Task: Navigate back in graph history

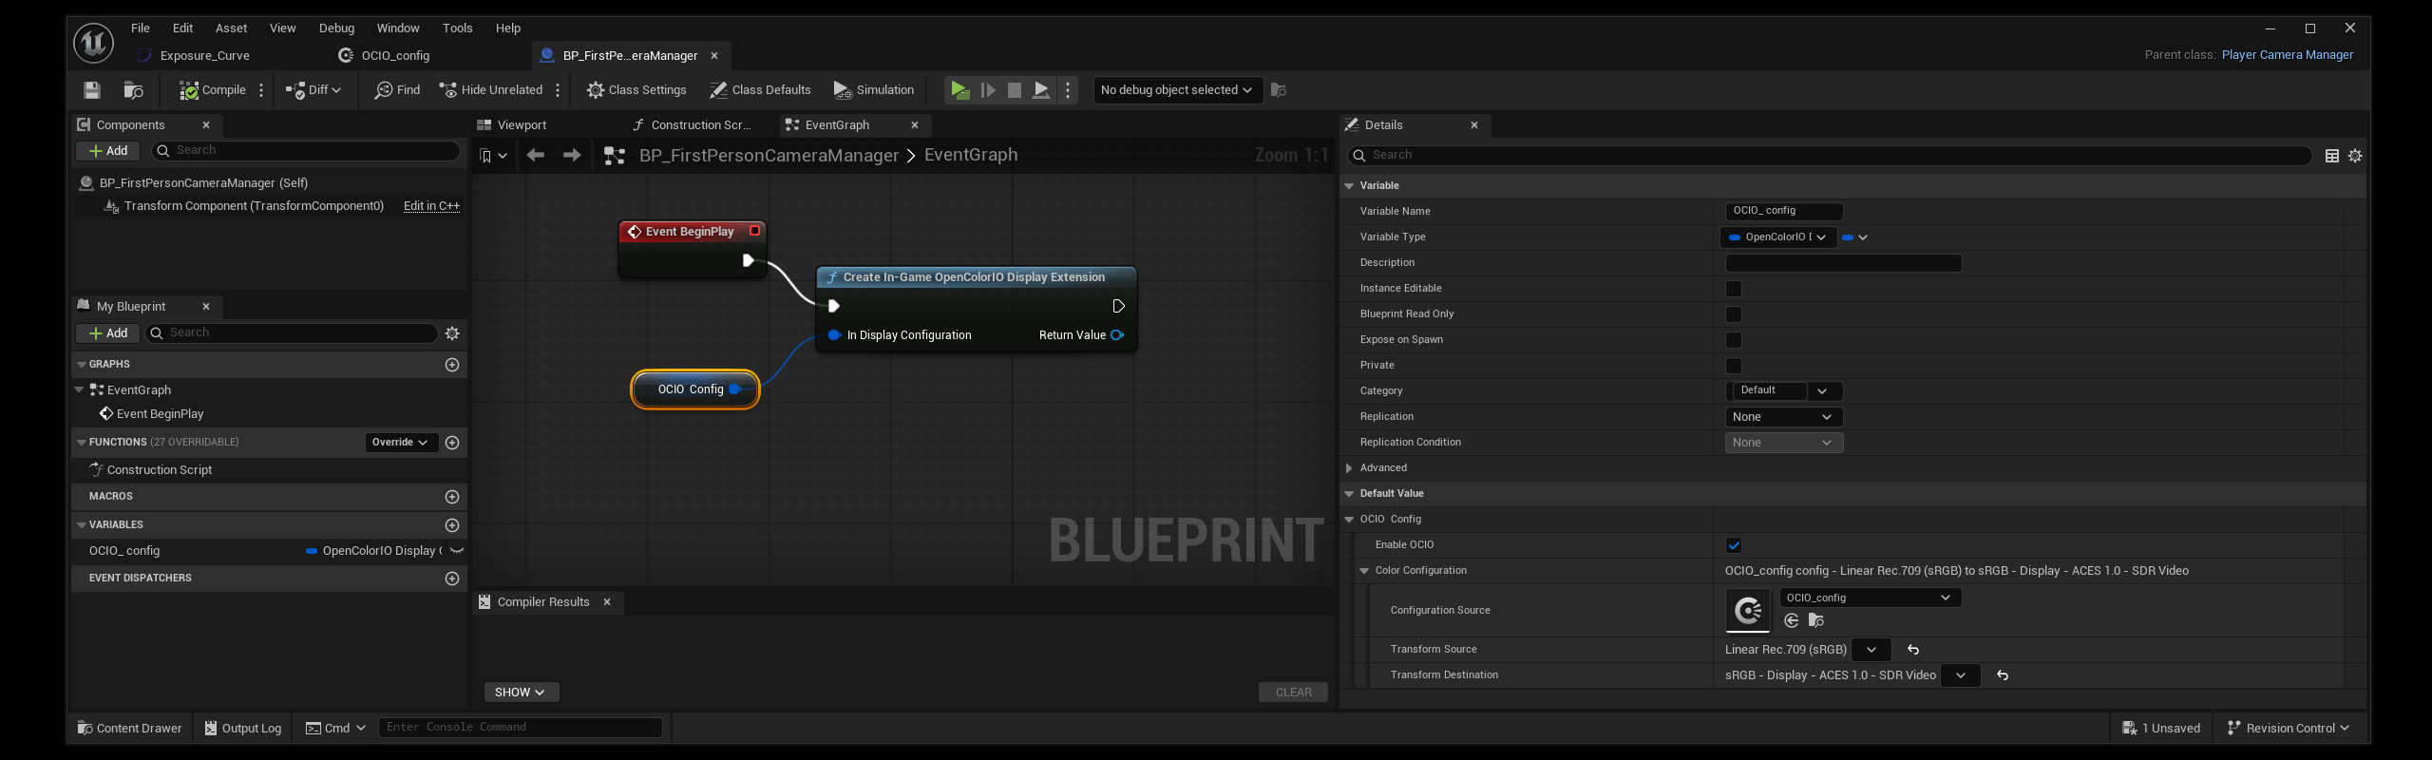Action: [536, 156]
